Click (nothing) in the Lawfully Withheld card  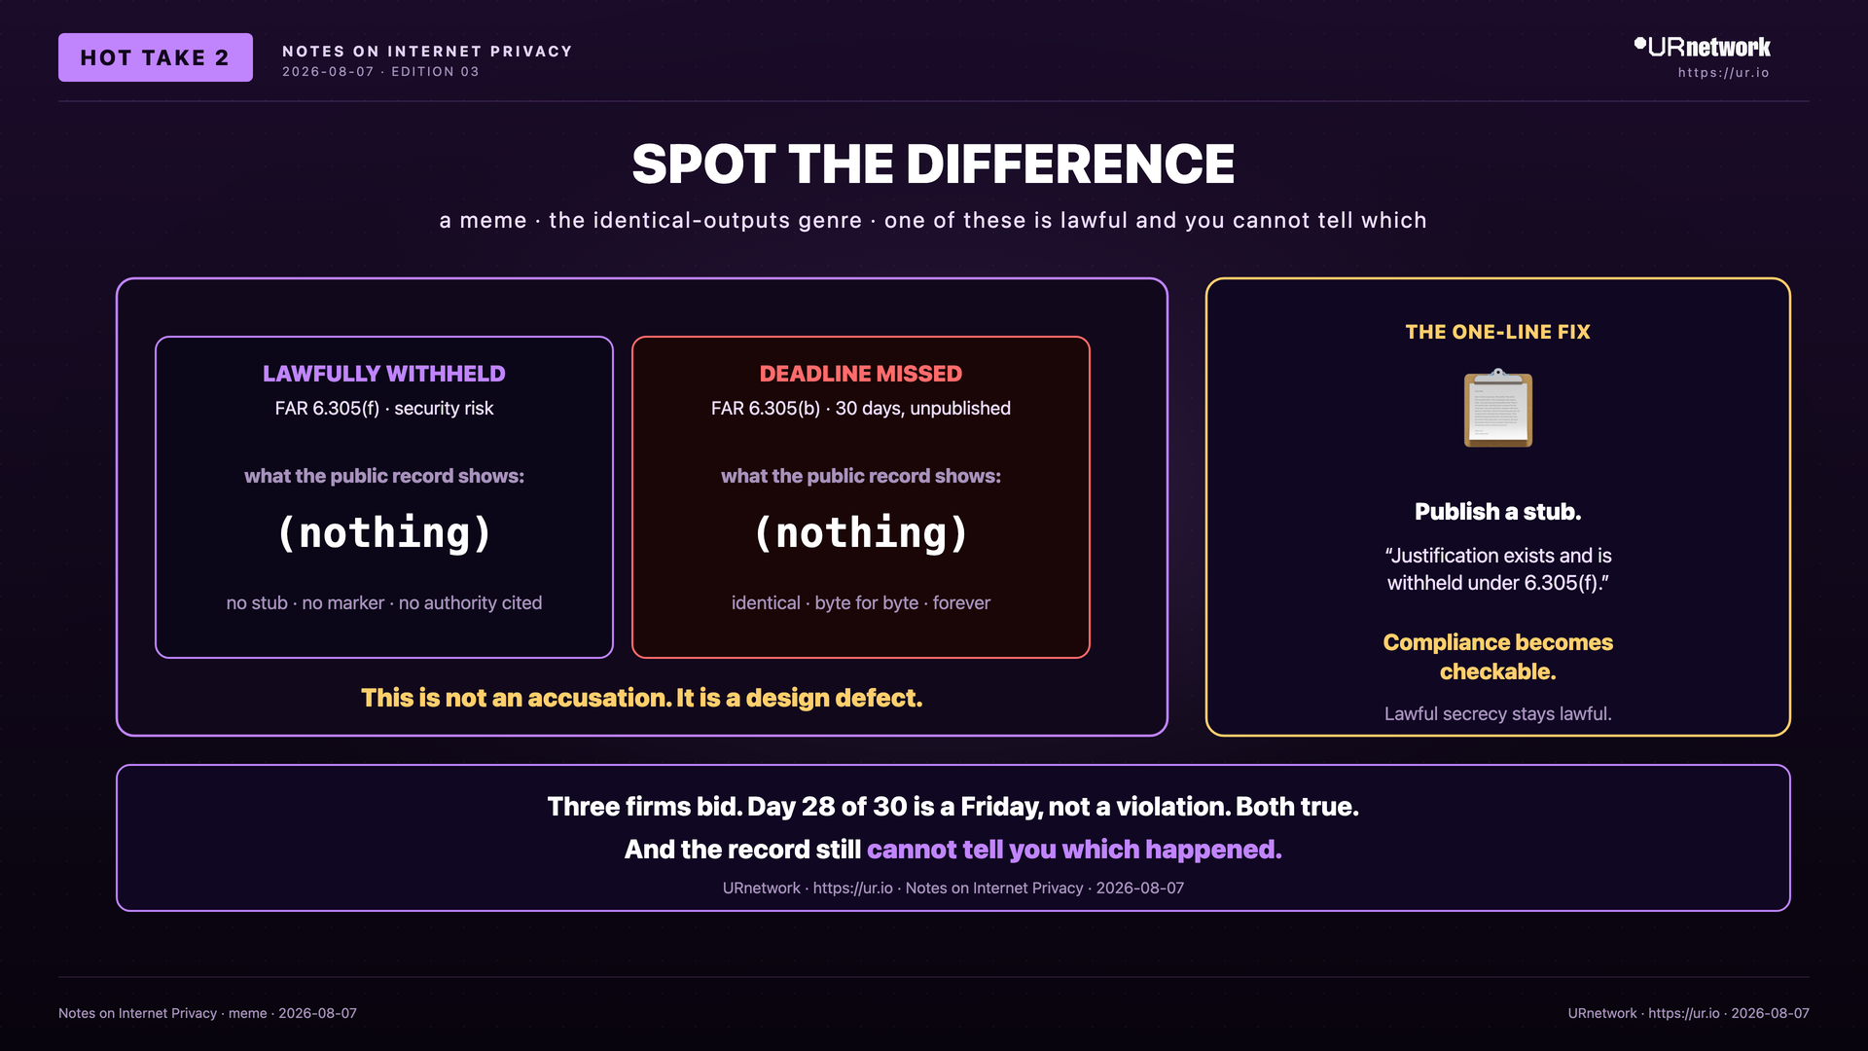[384, 533]
